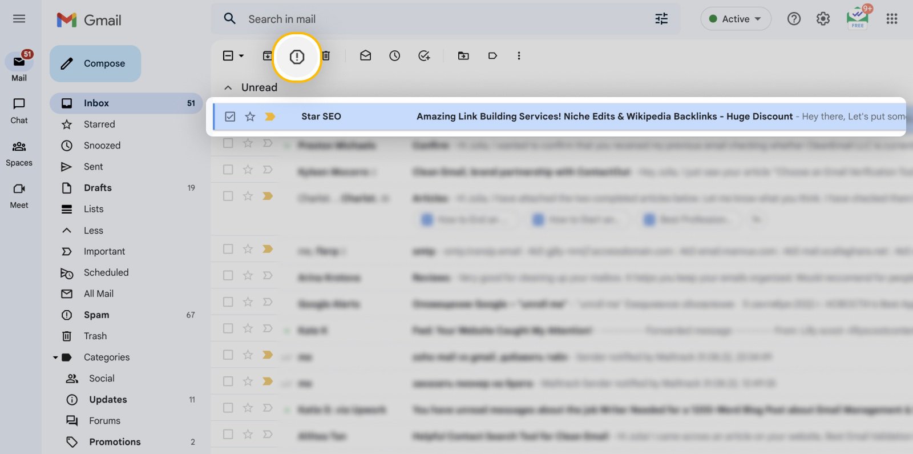
Task: Go to the Drafts folder
Action: 98,188
